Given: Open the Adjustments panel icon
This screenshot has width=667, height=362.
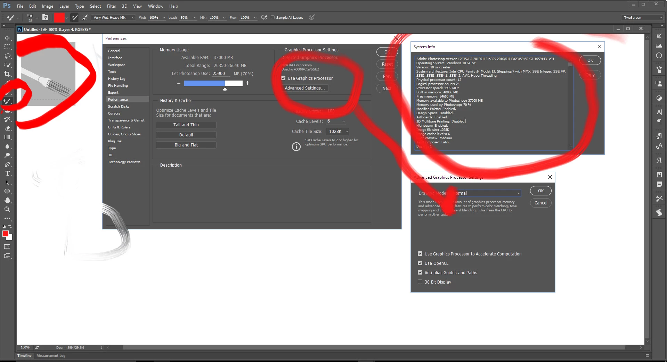Looking at the screenshot, I should 659,98.
